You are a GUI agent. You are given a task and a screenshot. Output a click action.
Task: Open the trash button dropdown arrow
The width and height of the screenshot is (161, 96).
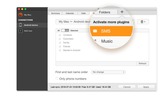145,22
